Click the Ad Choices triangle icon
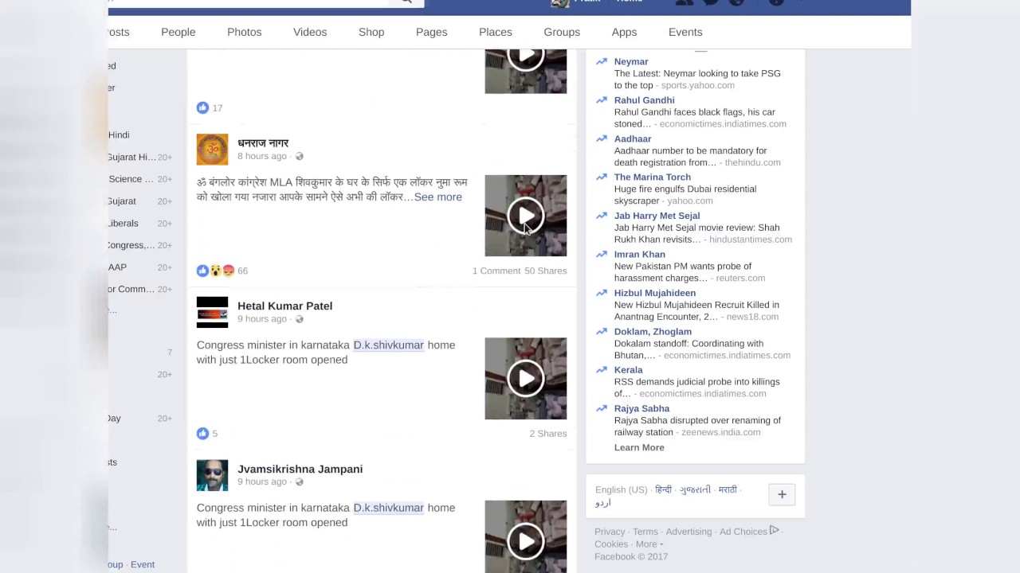The height and width of the screenshot is (573, 1020). point(774,531)
